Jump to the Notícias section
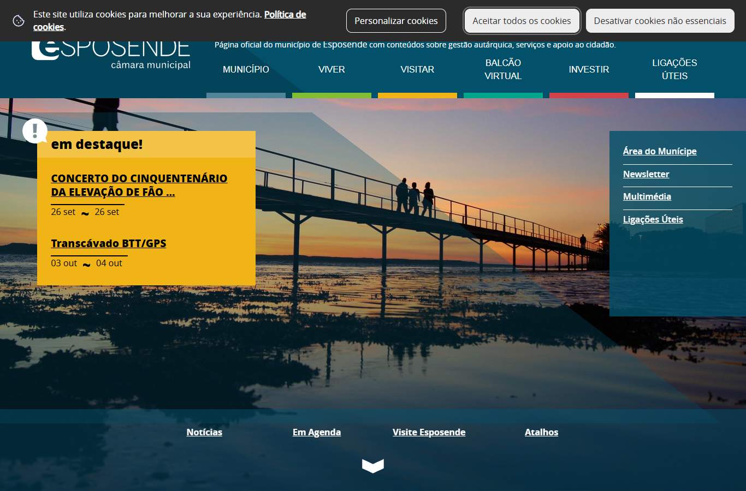Screen dimensions: 746x491 coord(204,432)
